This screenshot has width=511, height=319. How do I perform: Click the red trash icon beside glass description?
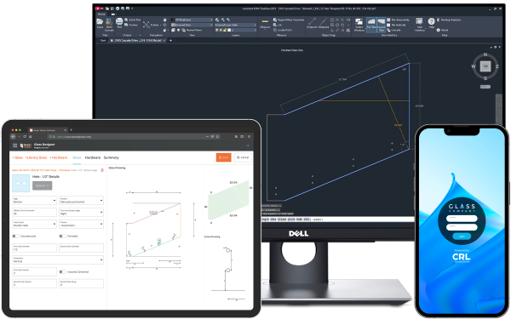102,170
